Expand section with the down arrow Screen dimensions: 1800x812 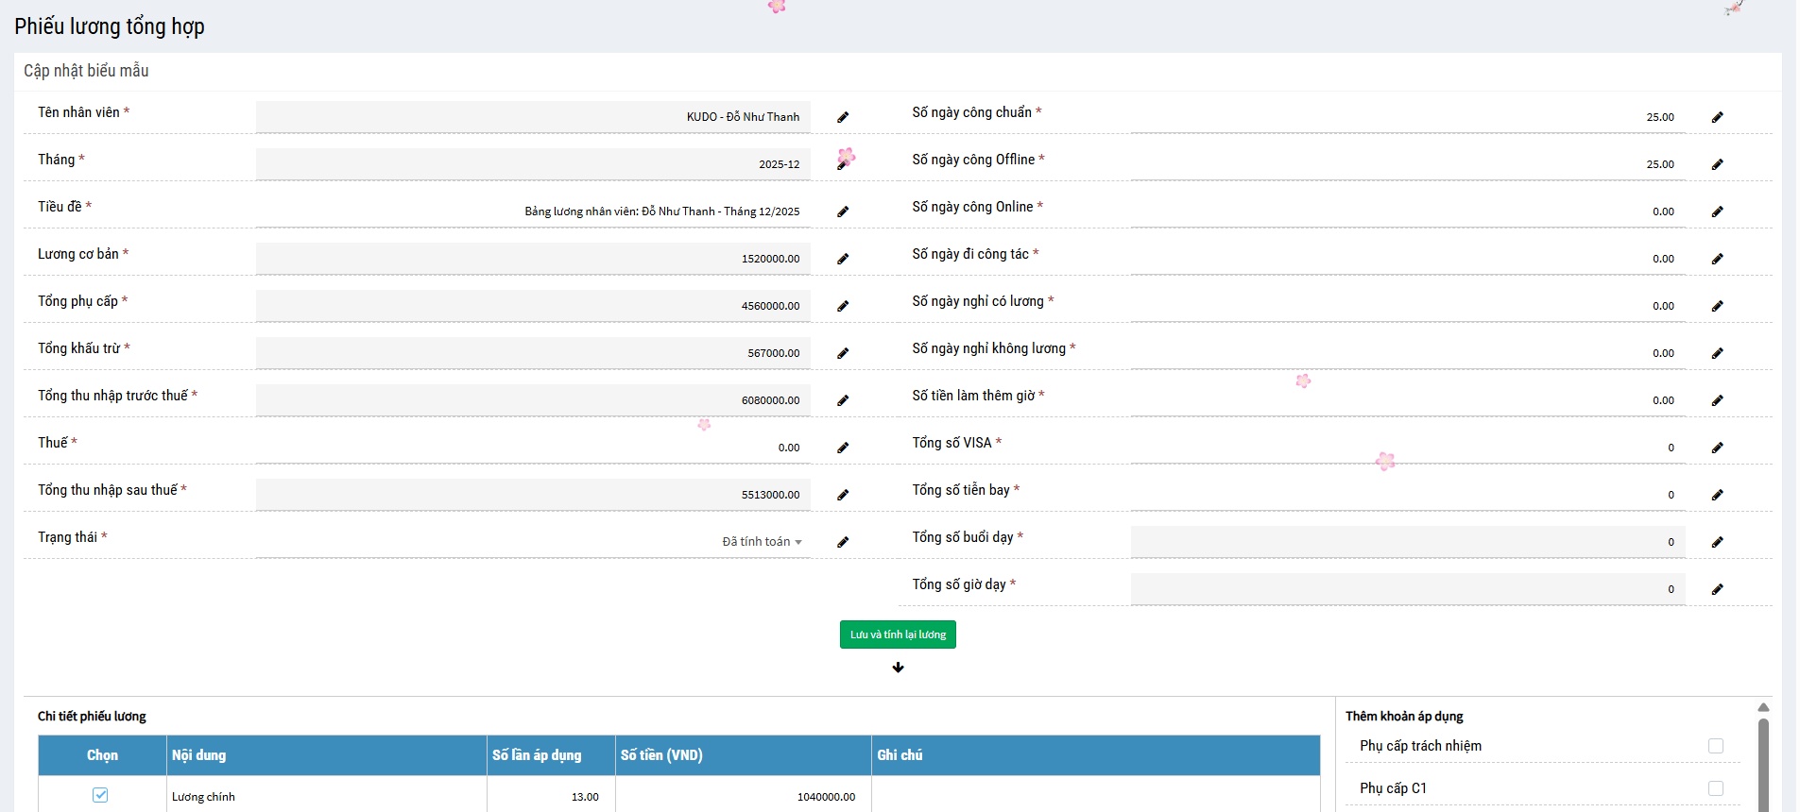[898, 668]
